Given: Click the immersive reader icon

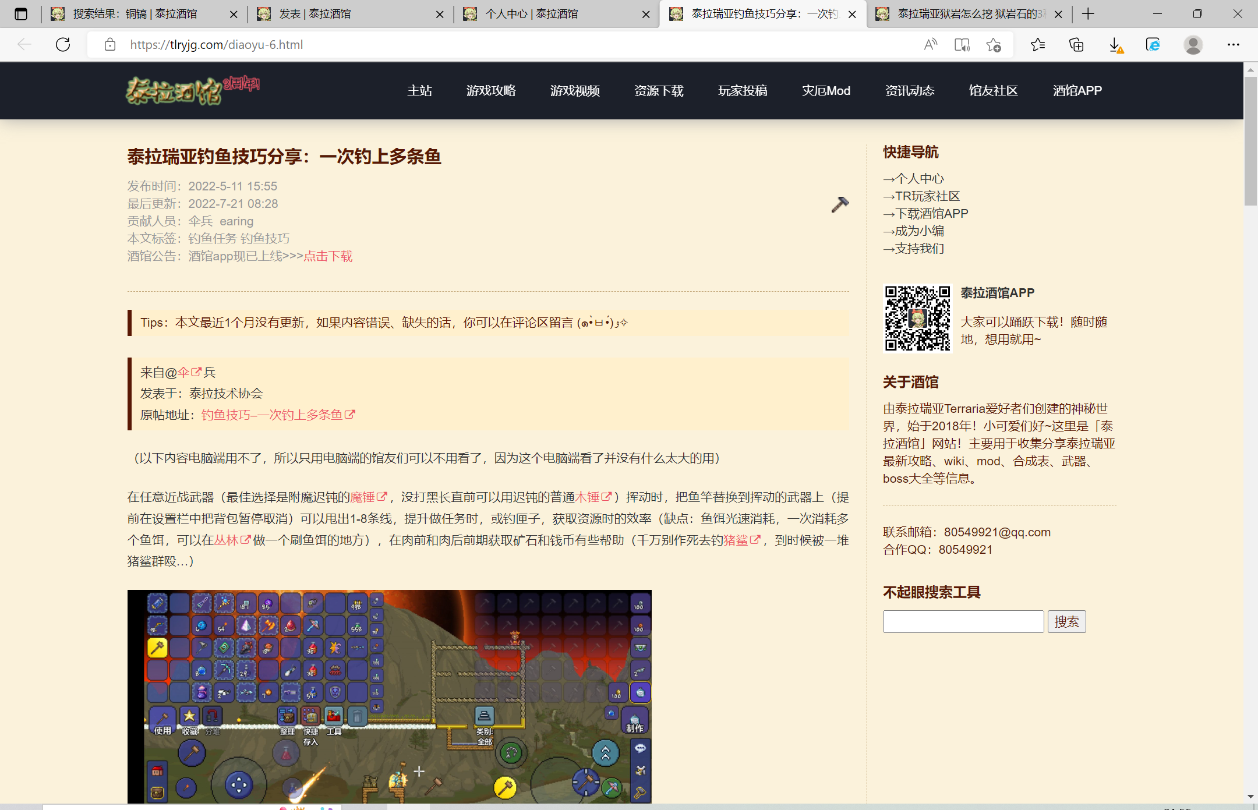Looking at the screenshot, I should point(962,45).
